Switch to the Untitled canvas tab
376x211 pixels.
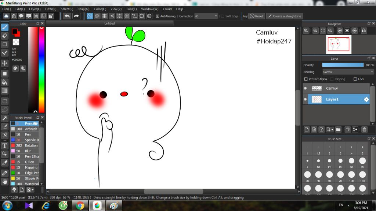(109, 23)
